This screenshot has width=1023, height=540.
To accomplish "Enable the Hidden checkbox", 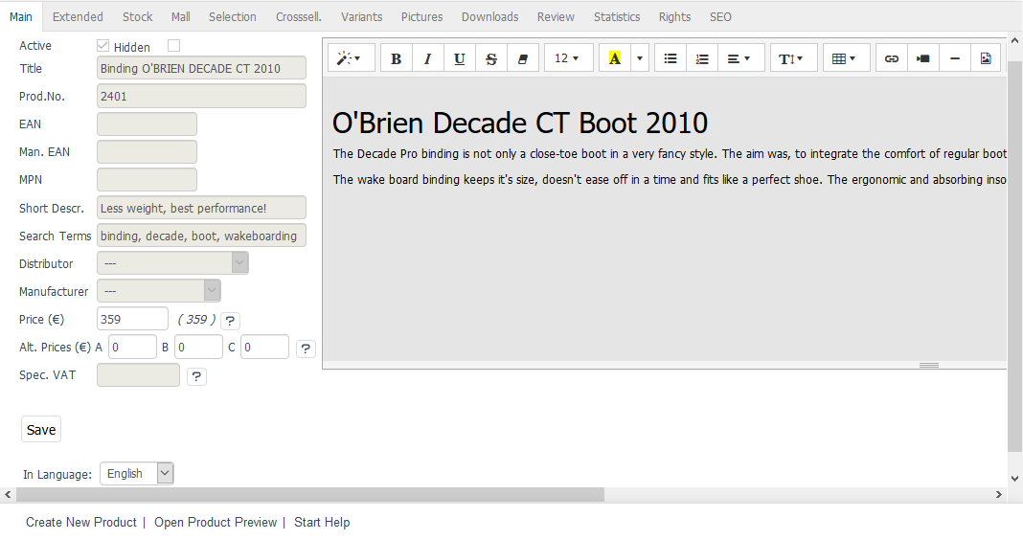I will coord(173,46).
